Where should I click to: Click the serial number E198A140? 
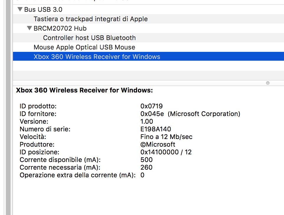(153, 129)
